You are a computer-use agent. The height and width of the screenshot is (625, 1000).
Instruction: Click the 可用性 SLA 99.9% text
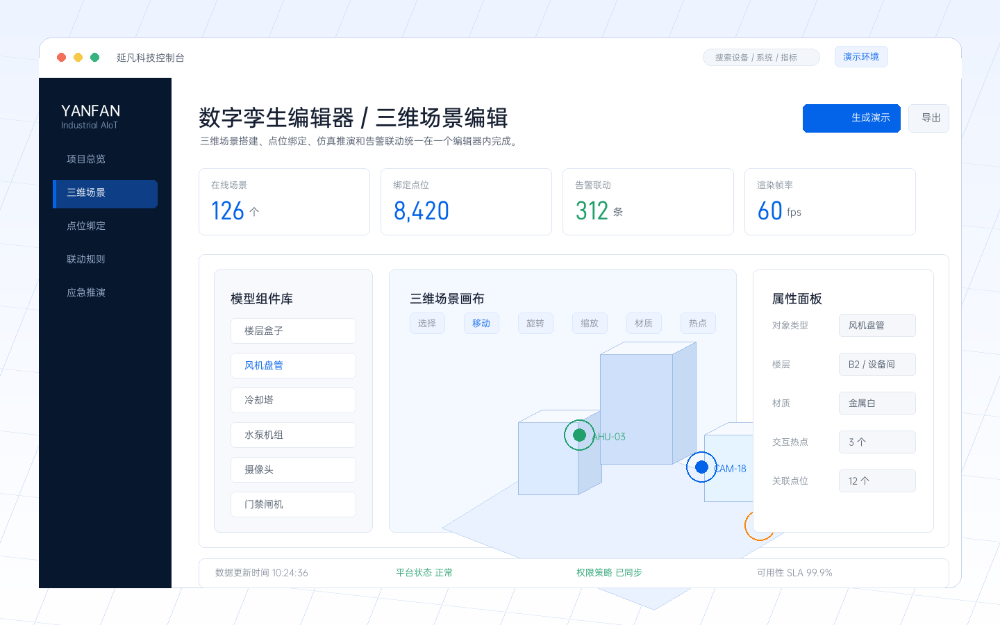794,573
